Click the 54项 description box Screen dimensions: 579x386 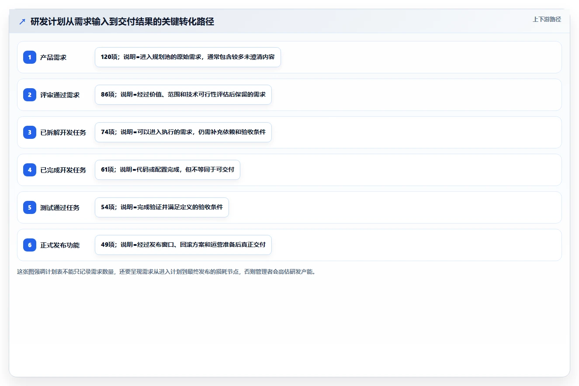162,207
